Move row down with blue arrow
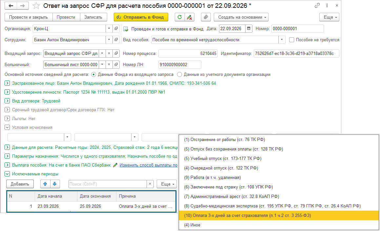 point(55,184)
